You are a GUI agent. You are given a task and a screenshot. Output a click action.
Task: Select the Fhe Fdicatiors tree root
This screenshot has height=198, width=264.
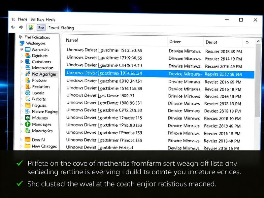[37, 37]
